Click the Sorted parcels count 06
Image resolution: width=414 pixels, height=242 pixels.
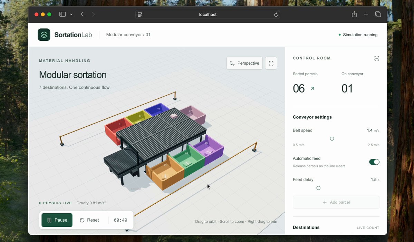pyautogui.click(x=299, y=88)
